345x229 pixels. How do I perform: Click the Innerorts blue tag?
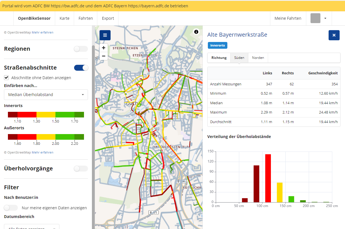tap(217, 45)
